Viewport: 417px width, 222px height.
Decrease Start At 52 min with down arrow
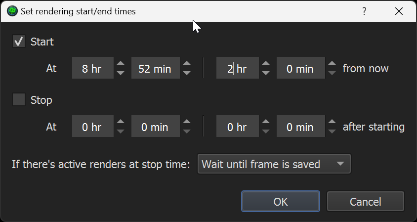tap(187, 73)
